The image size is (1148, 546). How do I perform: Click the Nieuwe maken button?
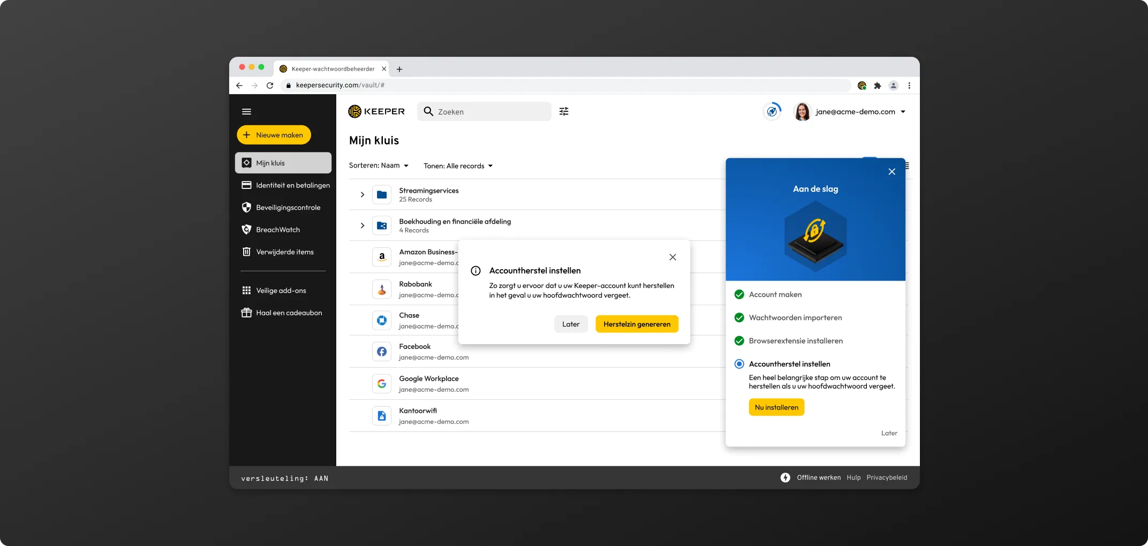tap(274, 135)
